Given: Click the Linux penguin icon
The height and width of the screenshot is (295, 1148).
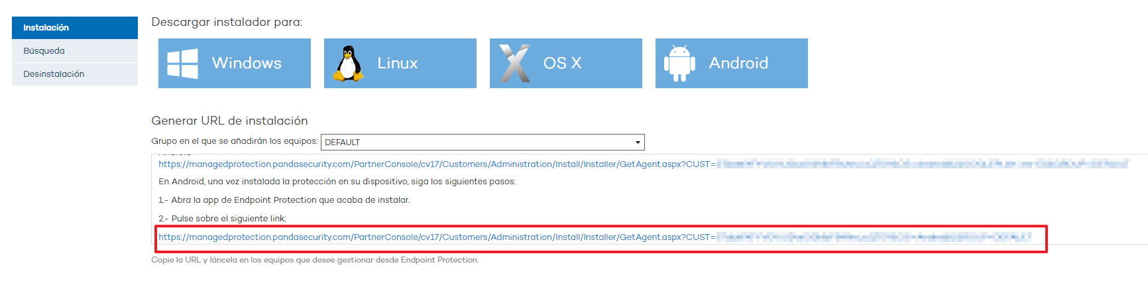Looking at the screenshot, I should (x=348, y=64).
